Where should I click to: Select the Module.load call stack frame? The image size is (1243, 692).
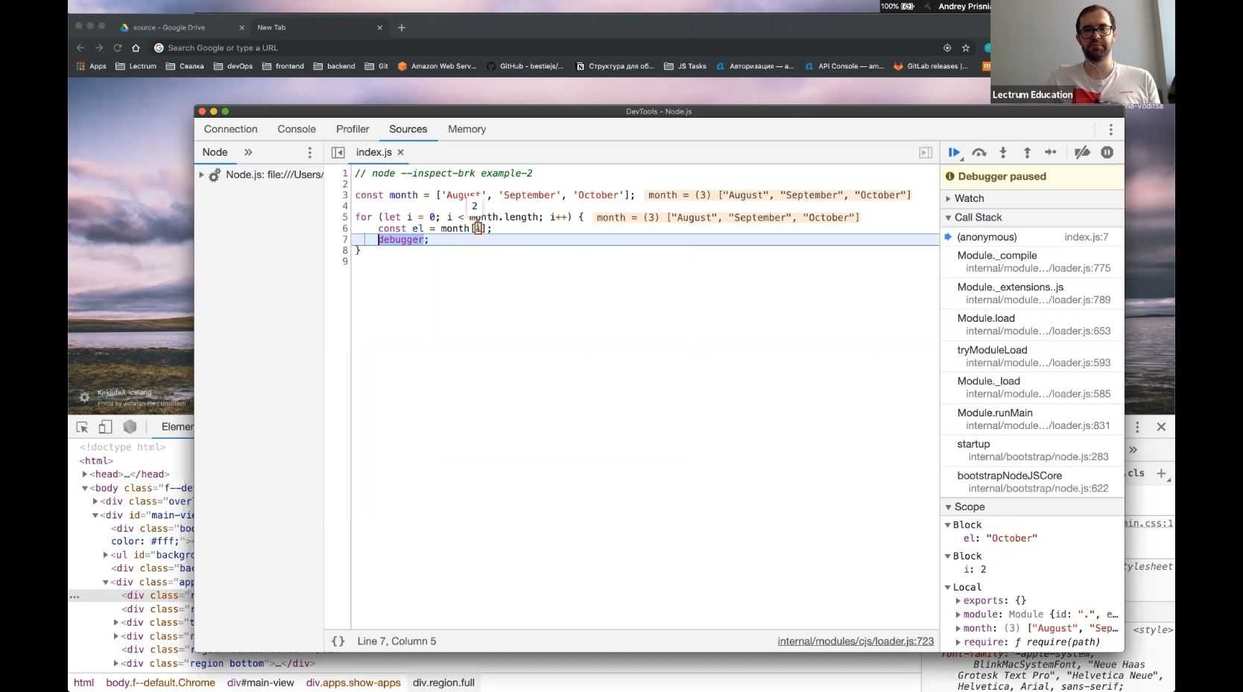click(x=1032, y=325)
